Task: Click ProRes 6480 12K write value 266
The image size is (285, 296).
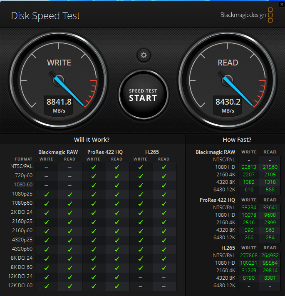Action: click(x=249, y=238)
